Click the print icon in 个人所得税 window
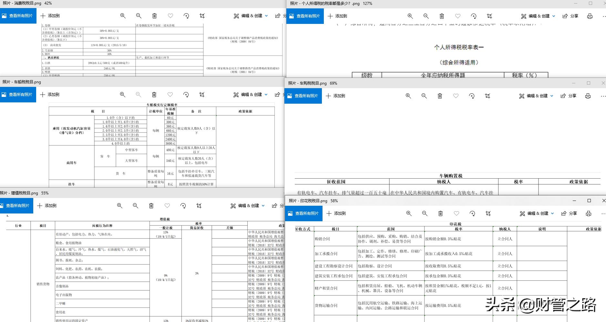The width and height of the screenshot is (606, 322). [590, 16]
